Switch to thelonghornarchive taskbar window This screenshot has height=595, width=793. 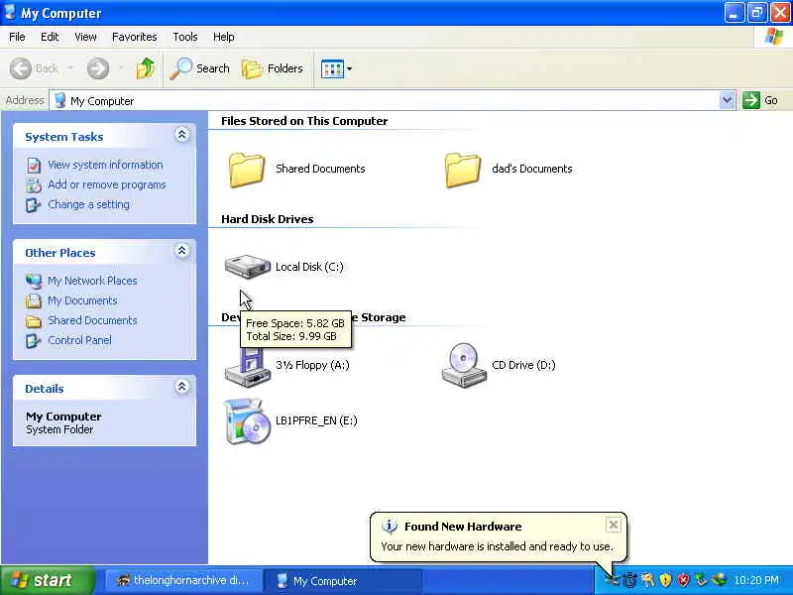click(x=183, y=580)
